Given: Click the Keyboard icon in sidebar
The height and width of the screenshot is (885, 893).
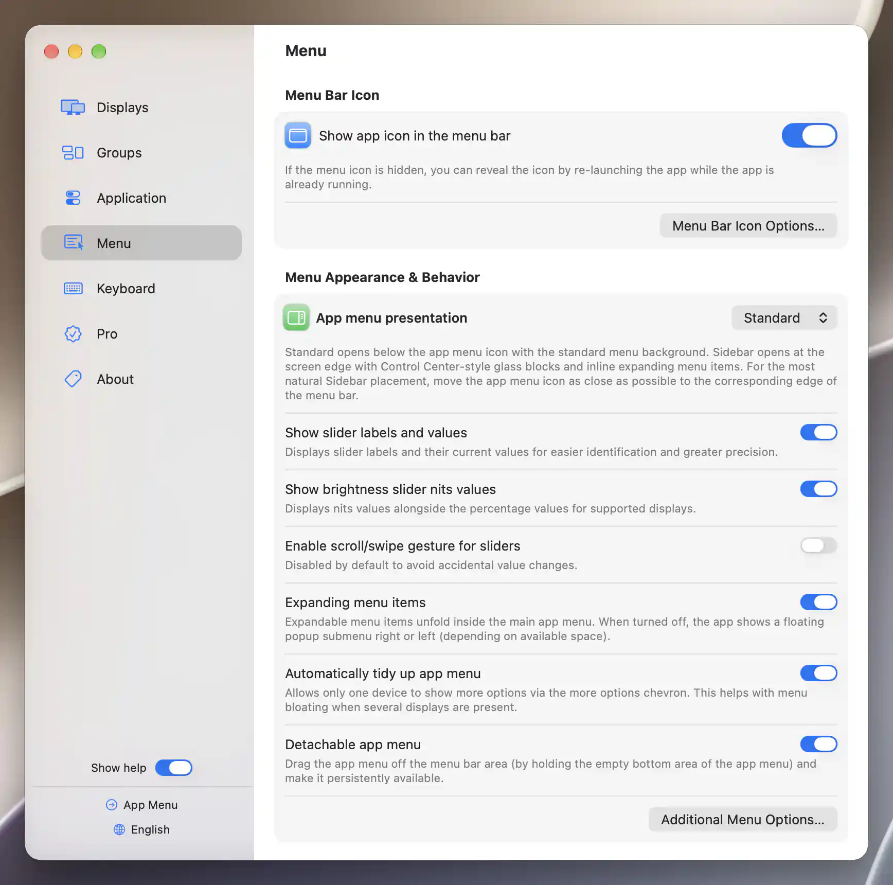Looking at the screenshot, I should [73, 288].
